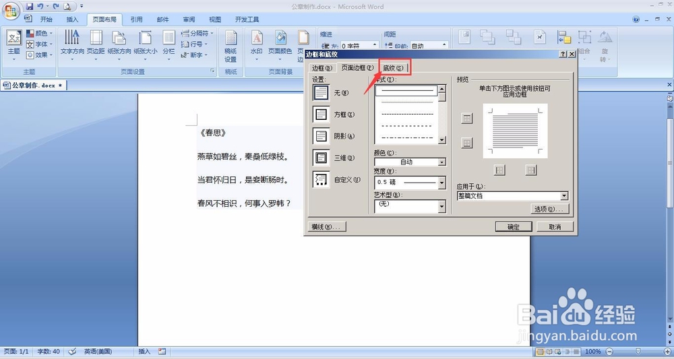Open the 分隔符 breaks dropdown

[x=197, y=33]
